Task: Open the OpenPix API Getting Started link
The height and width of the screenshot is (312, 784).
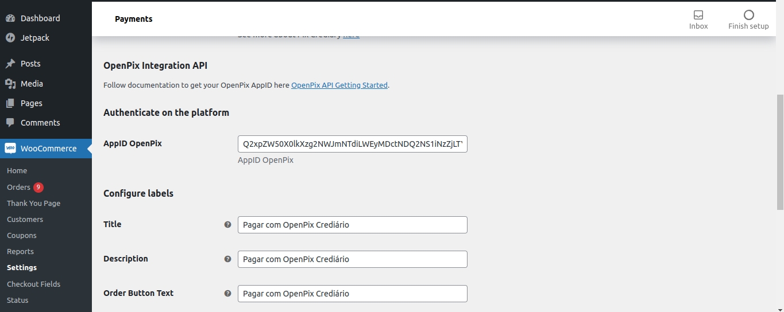Action: (x=339, y=85)
